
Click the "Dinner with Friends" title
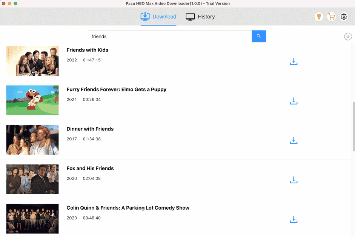coord(90,129)
